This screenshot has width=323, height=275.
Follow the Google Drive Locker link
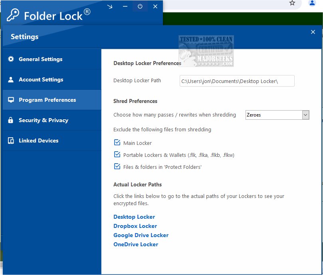(141, 235)
